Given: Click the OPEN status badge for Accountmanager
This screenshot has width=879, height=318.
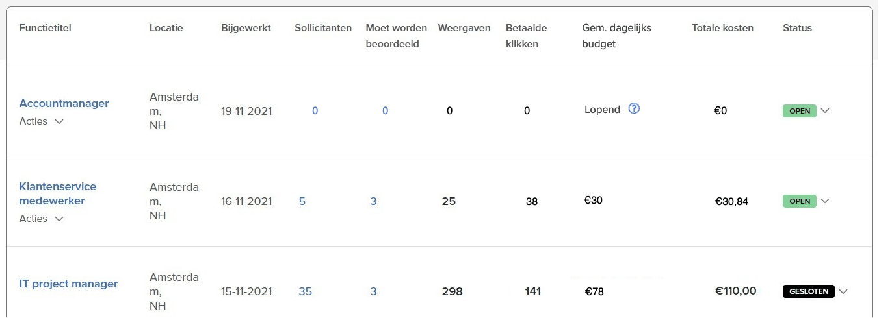Looking at the screenshot, I should (800, 111).
